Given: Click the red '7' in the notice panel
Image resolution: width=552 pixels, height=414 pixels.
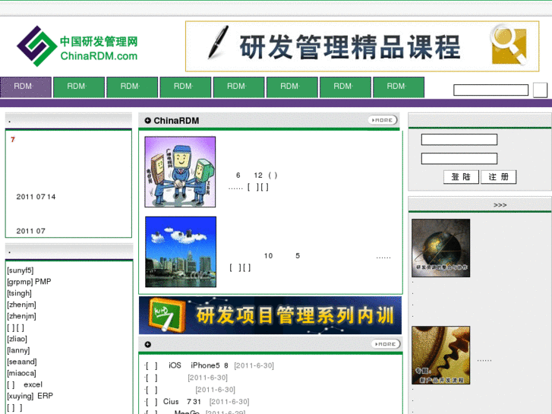Looking at the screenshot, I should point(13,140).
